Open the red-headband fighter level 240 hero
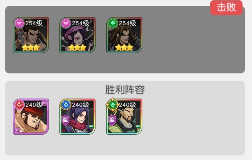This screenshot has width=252, height=160. 31,117
